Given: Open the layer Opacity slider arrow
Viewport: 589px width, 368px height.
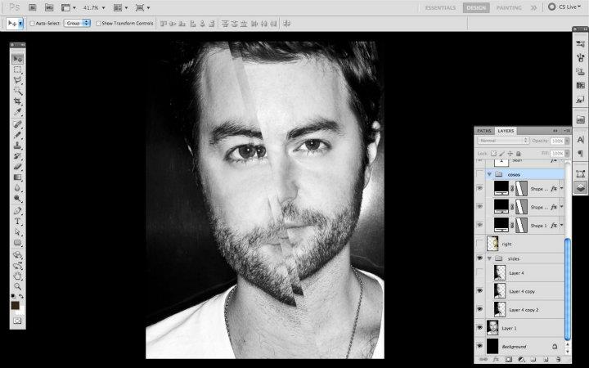Looking at the screenshot, I should coord(567,141).
